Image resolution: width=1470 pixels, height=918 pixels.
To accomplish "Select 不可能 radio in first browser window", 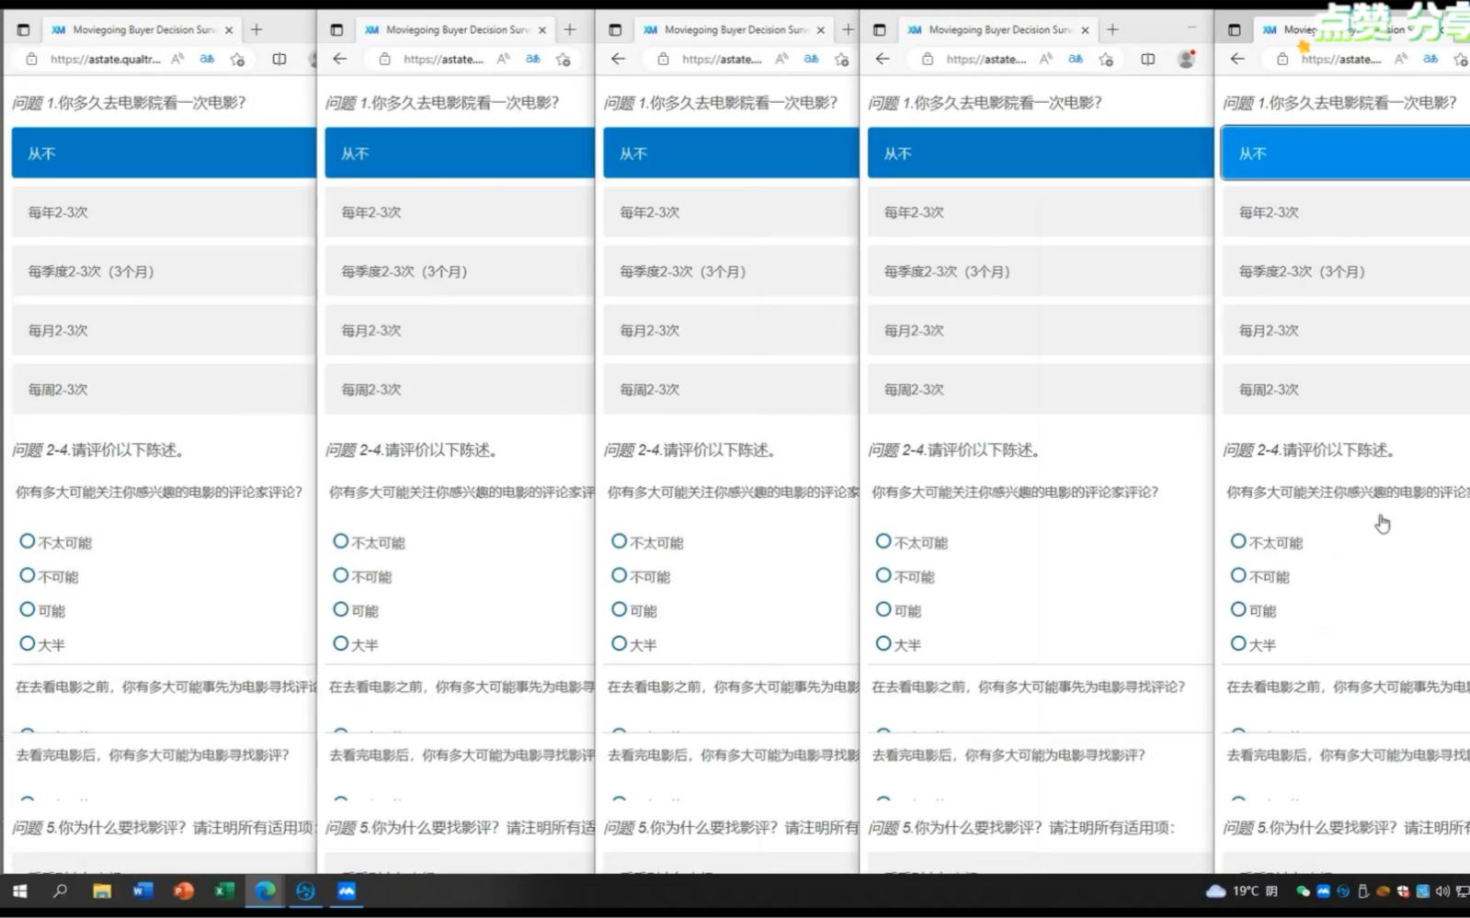I will click(x=28, y=576).
